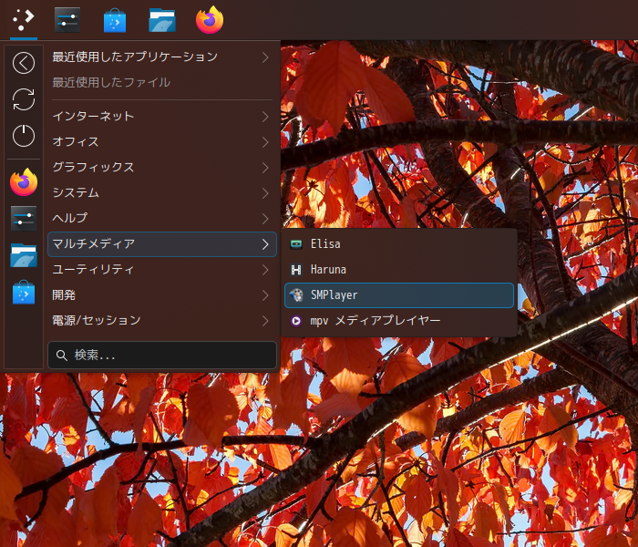
Task: Open System Settings from the top panel
Action: (67, 19)
